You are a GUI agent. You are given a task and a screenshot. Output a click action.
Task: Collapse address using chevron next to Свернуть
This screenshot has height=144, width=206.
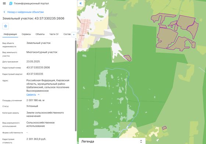(x=39, y=95)
